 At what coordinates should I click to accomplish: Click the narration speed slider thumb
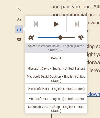[60, 37]
